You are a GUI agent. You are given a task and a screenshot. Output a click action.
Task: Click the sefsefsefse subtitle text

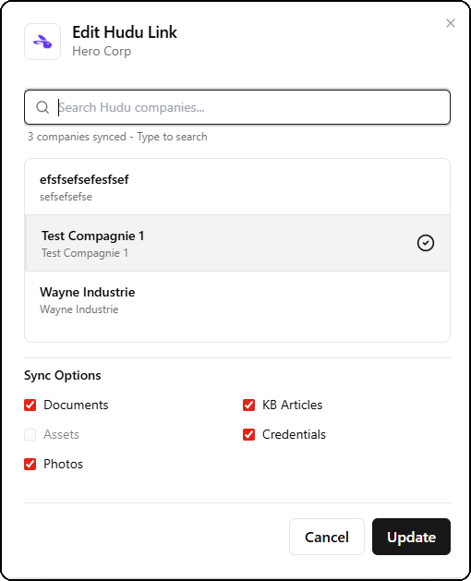(66, 197)
